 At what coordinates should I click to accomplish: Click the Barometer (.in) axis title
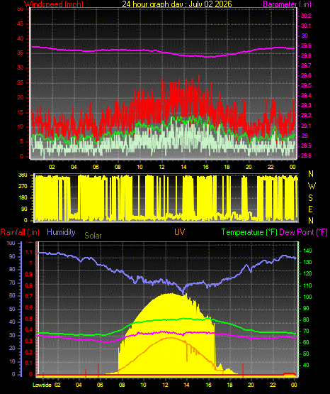point(287,4)
